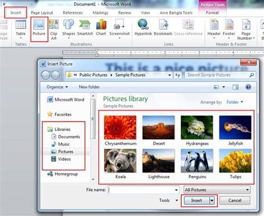Open the Organize menu

tap(57, 87)
